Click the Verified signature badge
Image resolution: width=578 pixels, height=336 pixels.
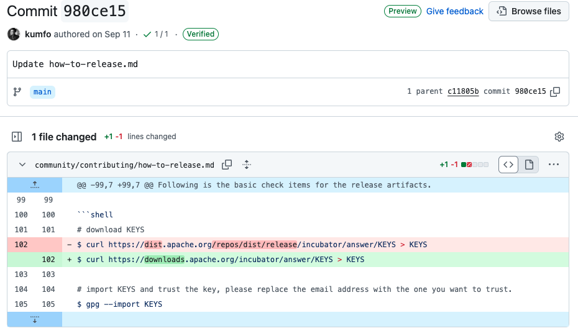click(200, 35)
